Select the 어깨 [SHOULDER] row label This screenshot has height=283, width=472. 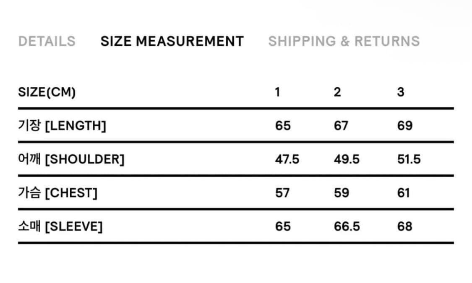(x=71, y=159)
